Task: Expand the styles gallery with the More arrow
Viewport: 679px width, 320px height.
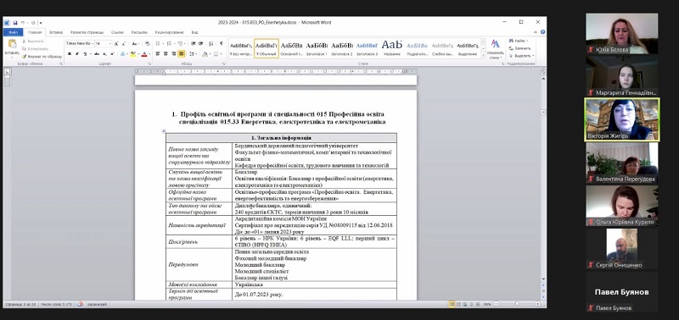Action: click(x=483, y=56)
